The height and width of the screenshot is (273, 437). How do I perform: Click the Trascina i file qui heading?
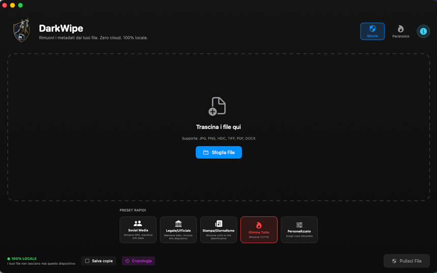(x=218, y=127)
